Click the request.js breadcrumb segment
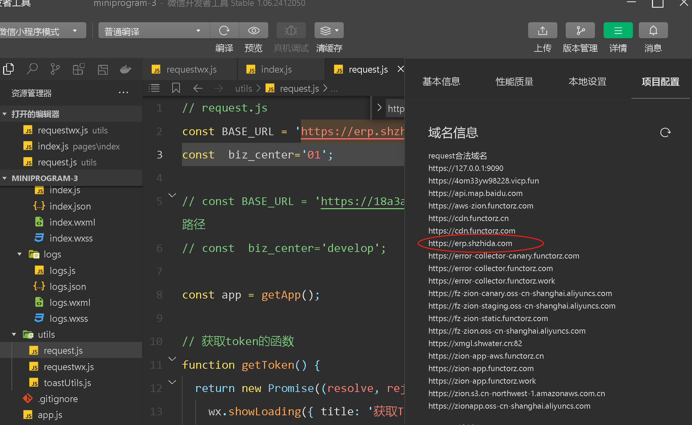This screenshot has width=692, height=425. 299,89
